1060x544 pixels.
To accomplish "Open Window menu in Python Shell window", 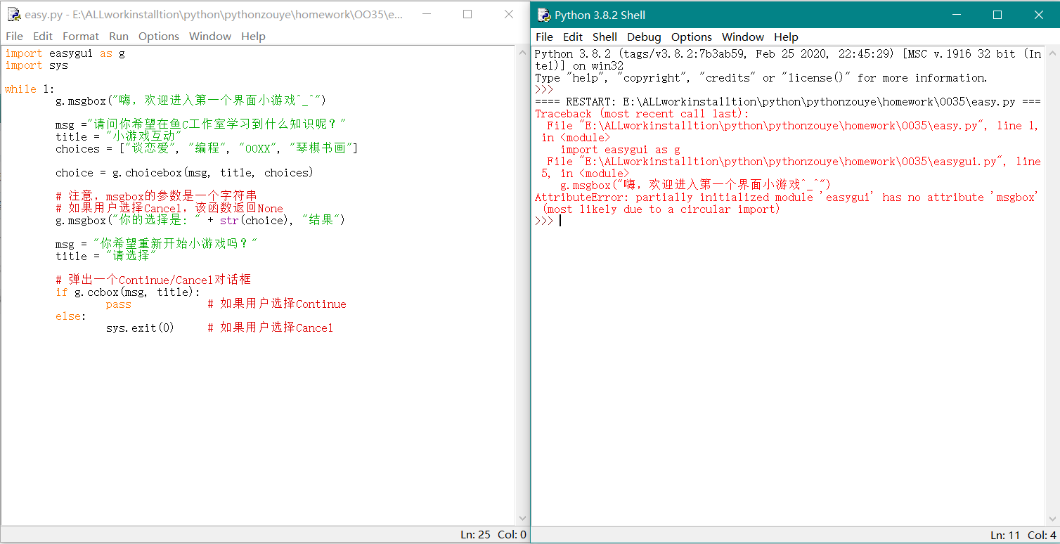I will [x=743, y=37].
